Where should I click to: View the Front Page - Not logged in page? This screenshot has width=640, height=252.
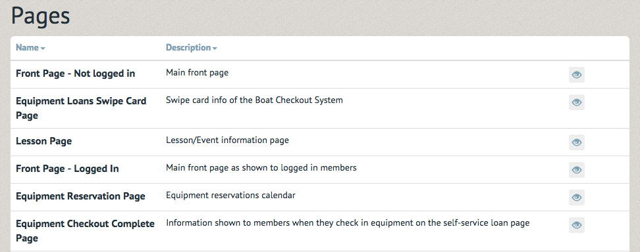coord(576,75)
